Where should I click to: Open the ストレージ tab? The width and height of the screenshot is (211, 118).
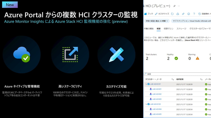181,29
